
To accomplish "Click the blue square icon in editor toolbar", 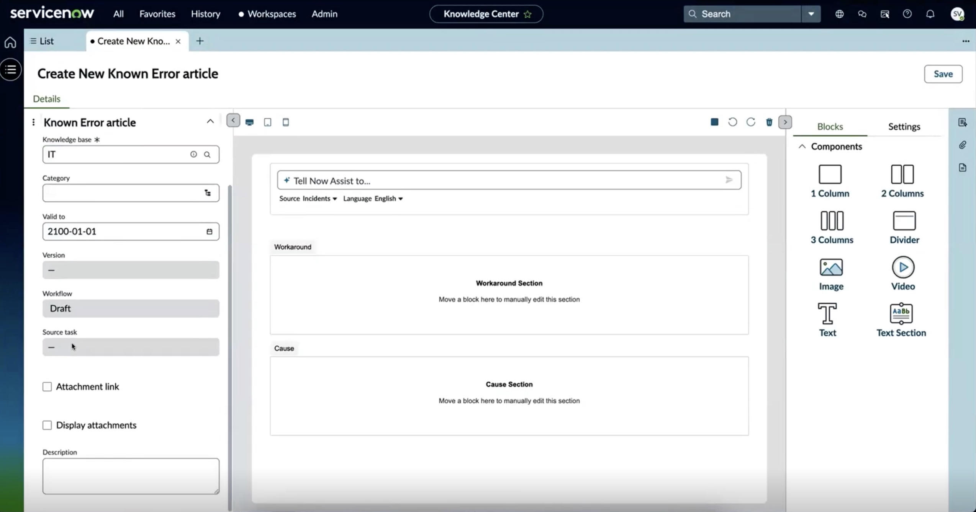I will (714, 122).
